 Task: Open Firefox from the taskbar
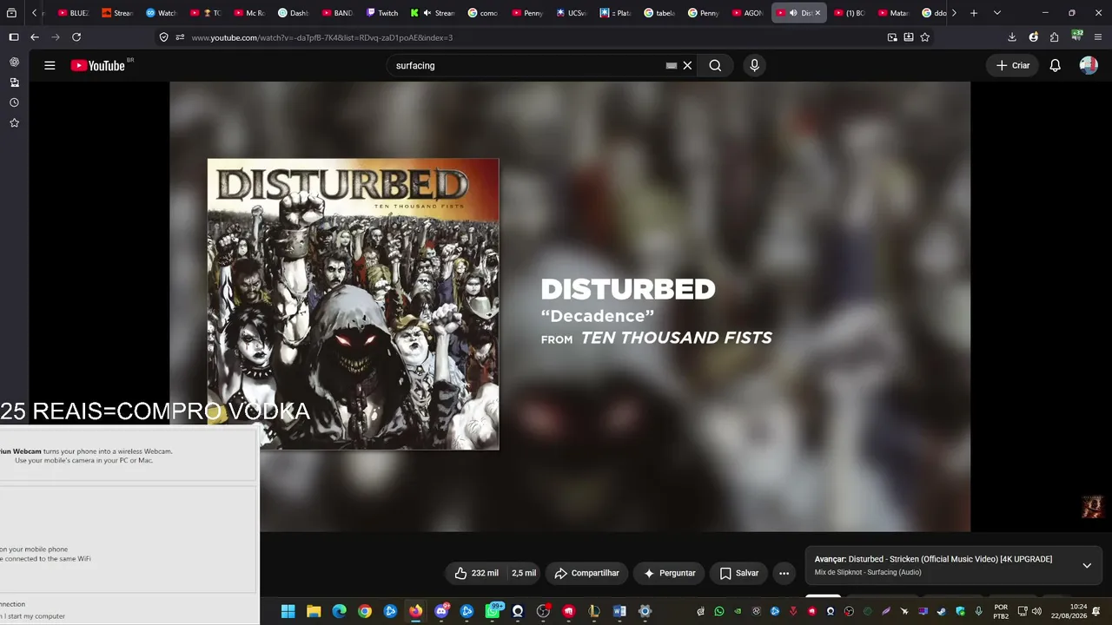[415, 611]
